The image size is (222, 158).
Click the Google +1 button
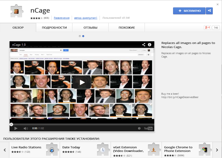pos(207,28)
